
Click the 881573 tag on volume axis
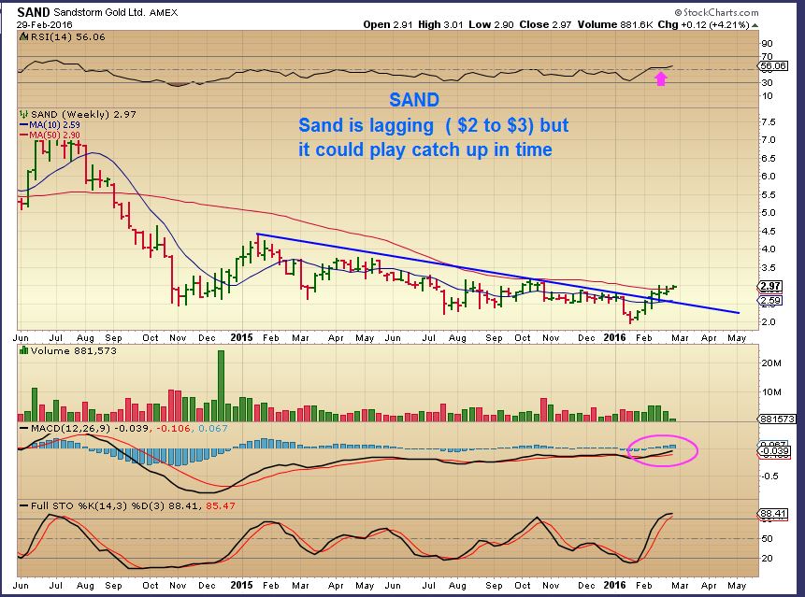coord(777,419)
